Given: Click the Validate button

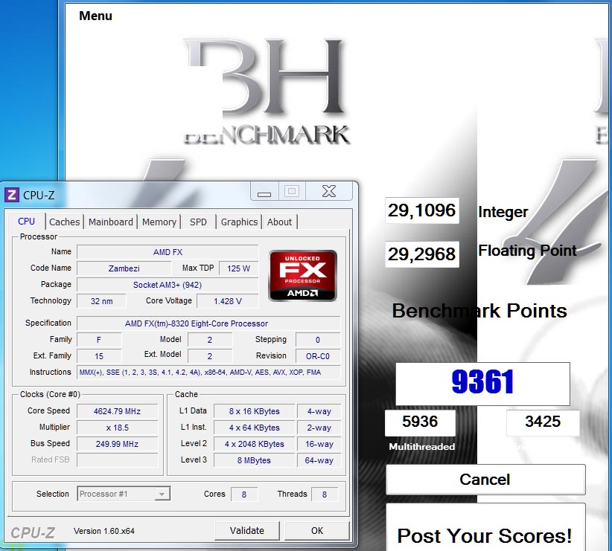Looking at the screenshot, I should point(247,531).
